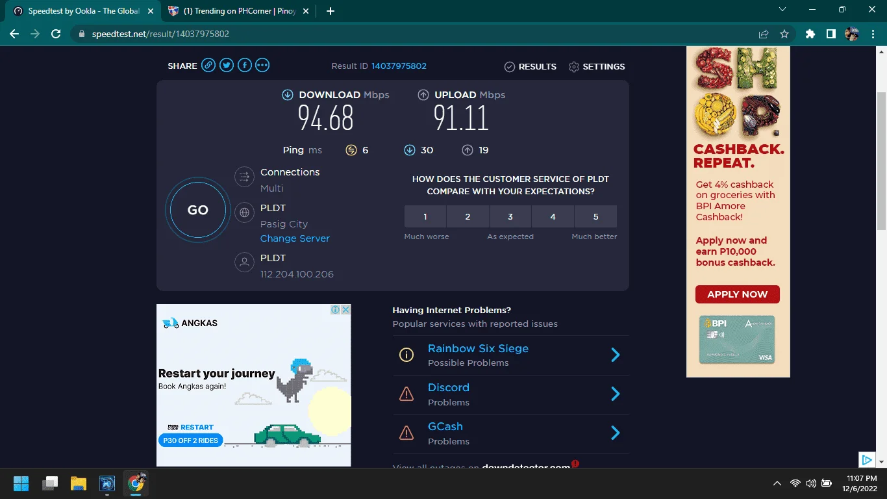Screen dimensions: 887x499
Task: Click the BPI credit card image
Action: [x=737, y=340]
